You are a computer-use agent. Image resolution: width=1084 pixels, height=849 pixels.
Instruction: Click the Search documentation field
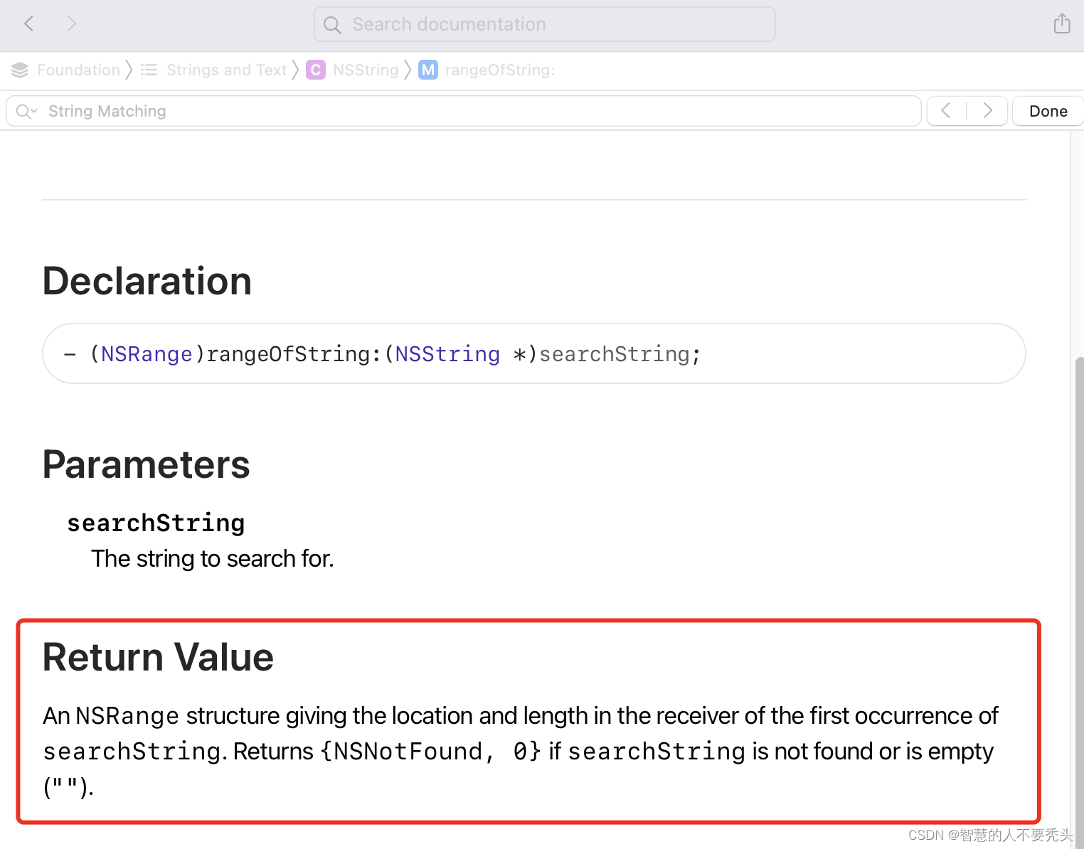(545, 24)
